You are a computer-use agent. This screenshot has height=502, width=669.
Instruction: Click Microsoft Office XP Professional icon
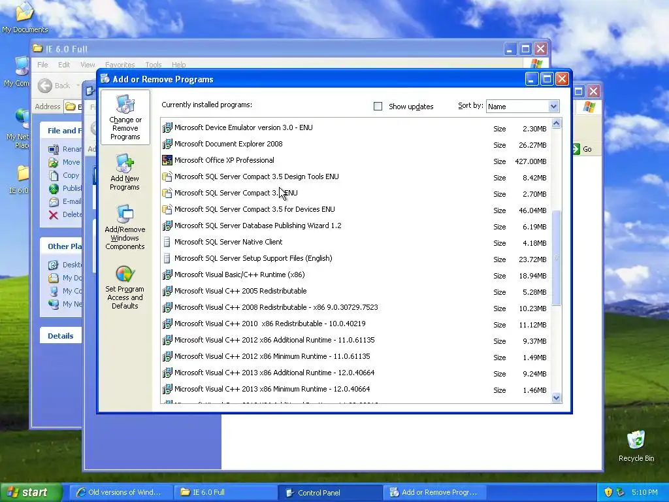167,161
